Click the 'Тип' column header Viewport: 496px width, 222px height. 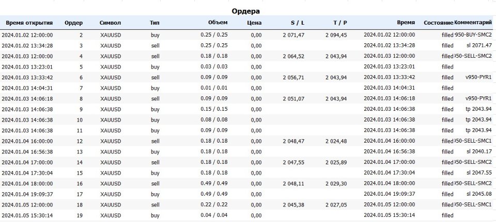(154, 23)
